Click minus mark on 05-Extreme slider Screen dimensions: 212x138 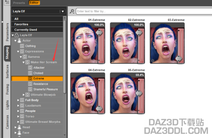(x=139, y=110)
